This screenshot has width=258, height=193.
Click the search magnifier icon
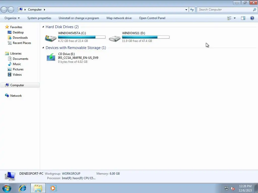click(254, 10)
